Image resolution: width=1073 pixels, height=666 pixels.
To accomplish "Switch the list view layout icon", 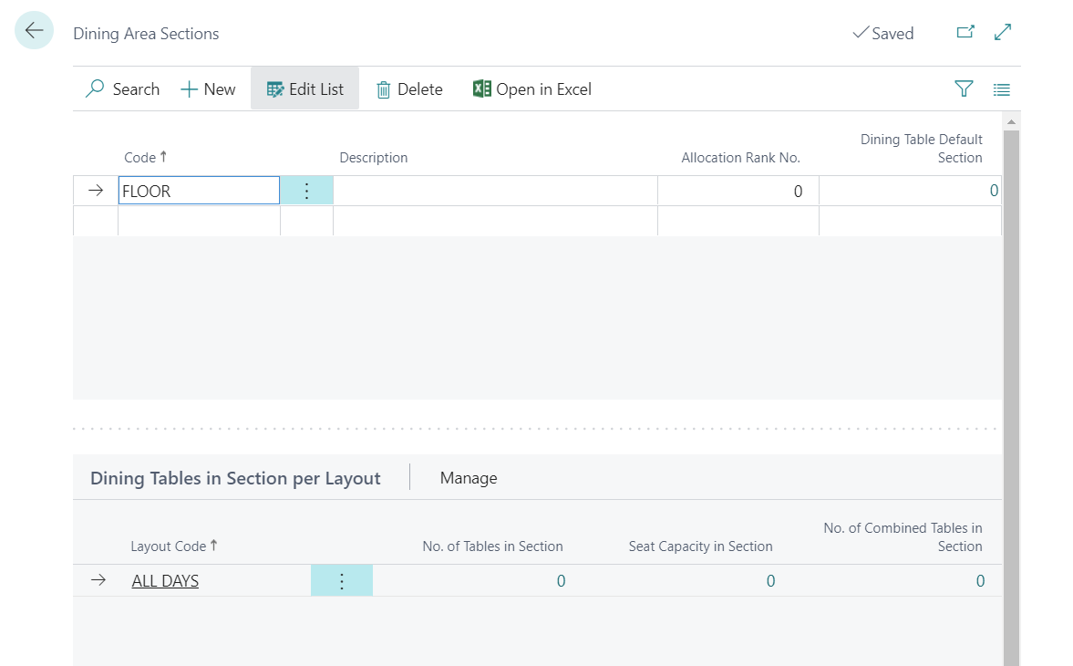I will 1002,89.
